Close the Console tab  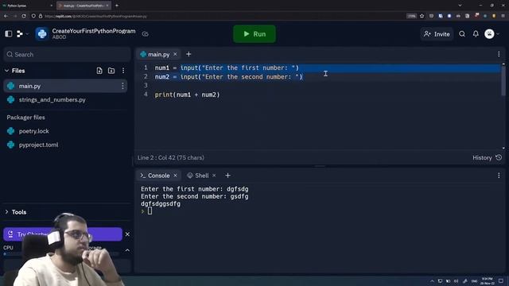[175, 176]
